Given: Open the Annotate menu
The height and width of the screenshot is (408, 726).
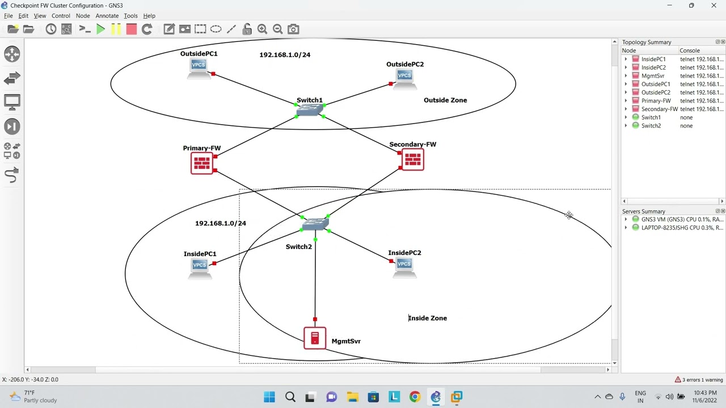Looking at the screenshot, I should point(107,16).
